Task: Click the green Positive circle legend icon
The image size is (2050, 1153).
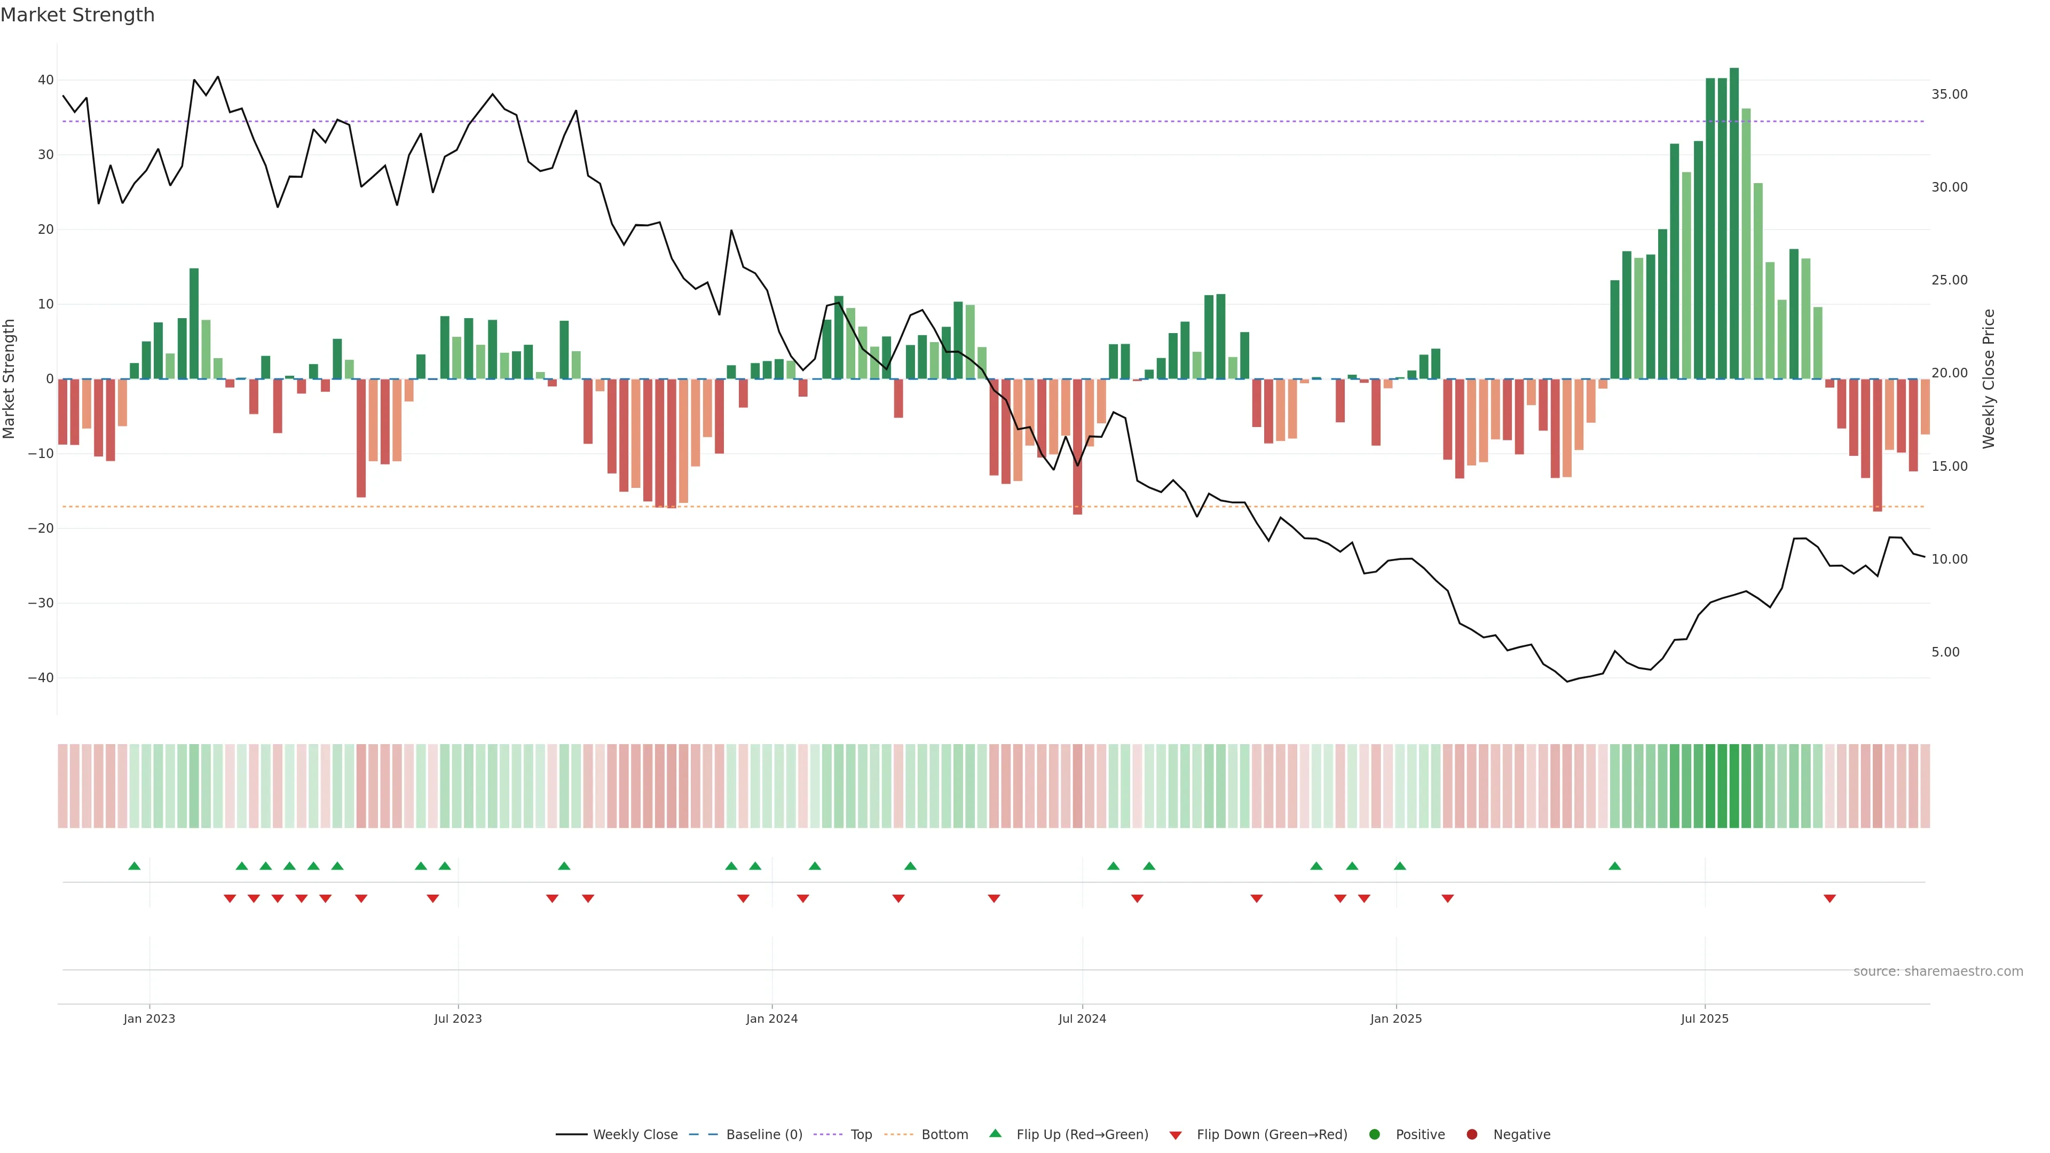Action: [1374, 1134]
